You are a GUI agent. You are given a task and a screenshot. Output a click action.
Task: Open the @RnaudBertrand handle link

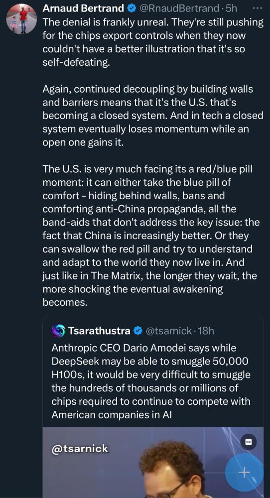[179, 8]
